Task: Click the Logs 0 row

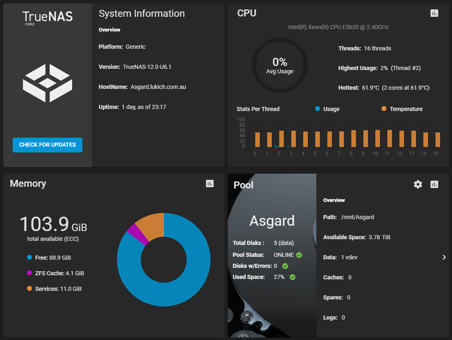Action: coord(382,317)
